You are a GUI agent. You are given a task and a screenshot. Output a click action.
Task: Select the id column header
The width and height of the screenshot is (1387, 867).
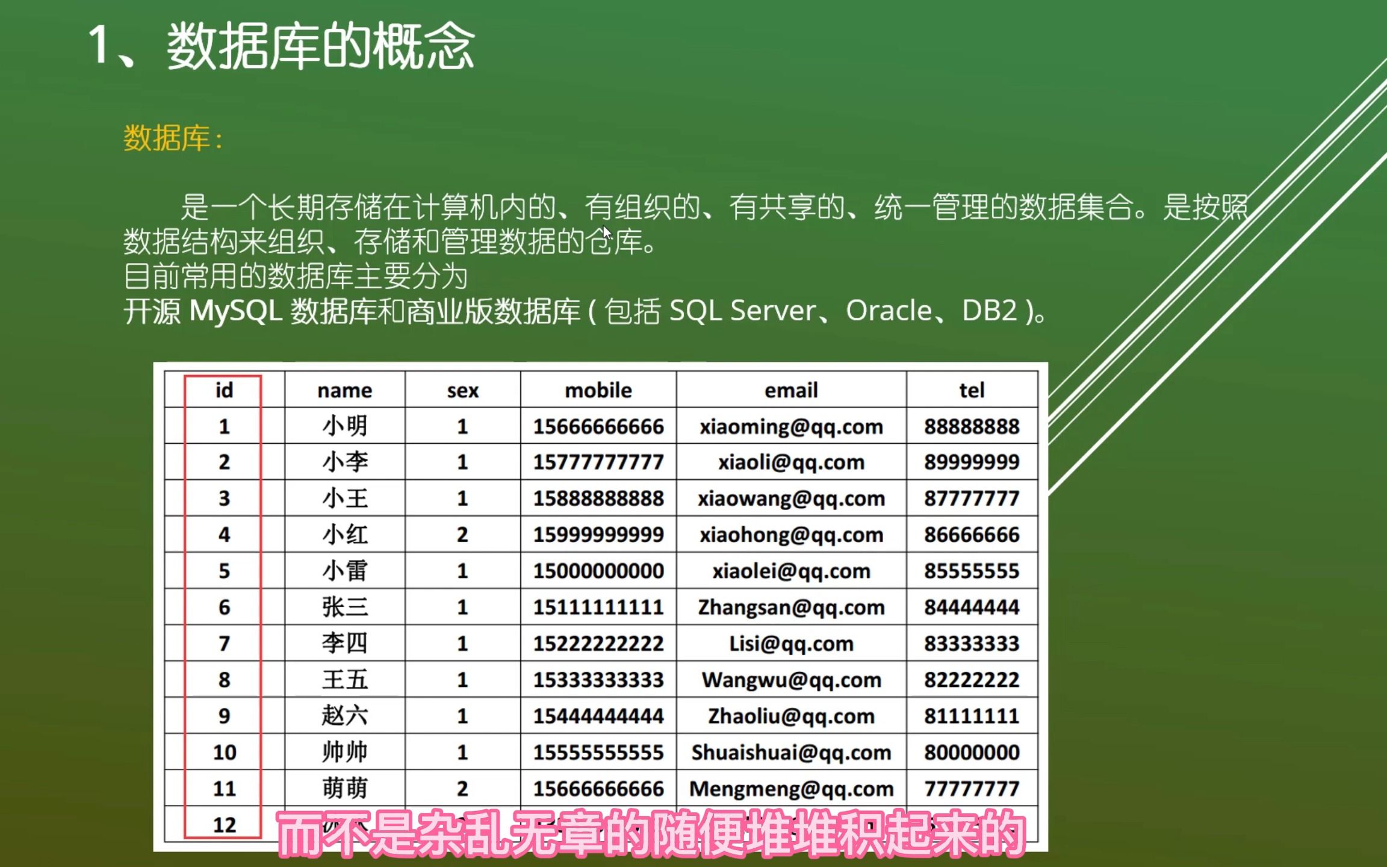[x=224, y=390]
